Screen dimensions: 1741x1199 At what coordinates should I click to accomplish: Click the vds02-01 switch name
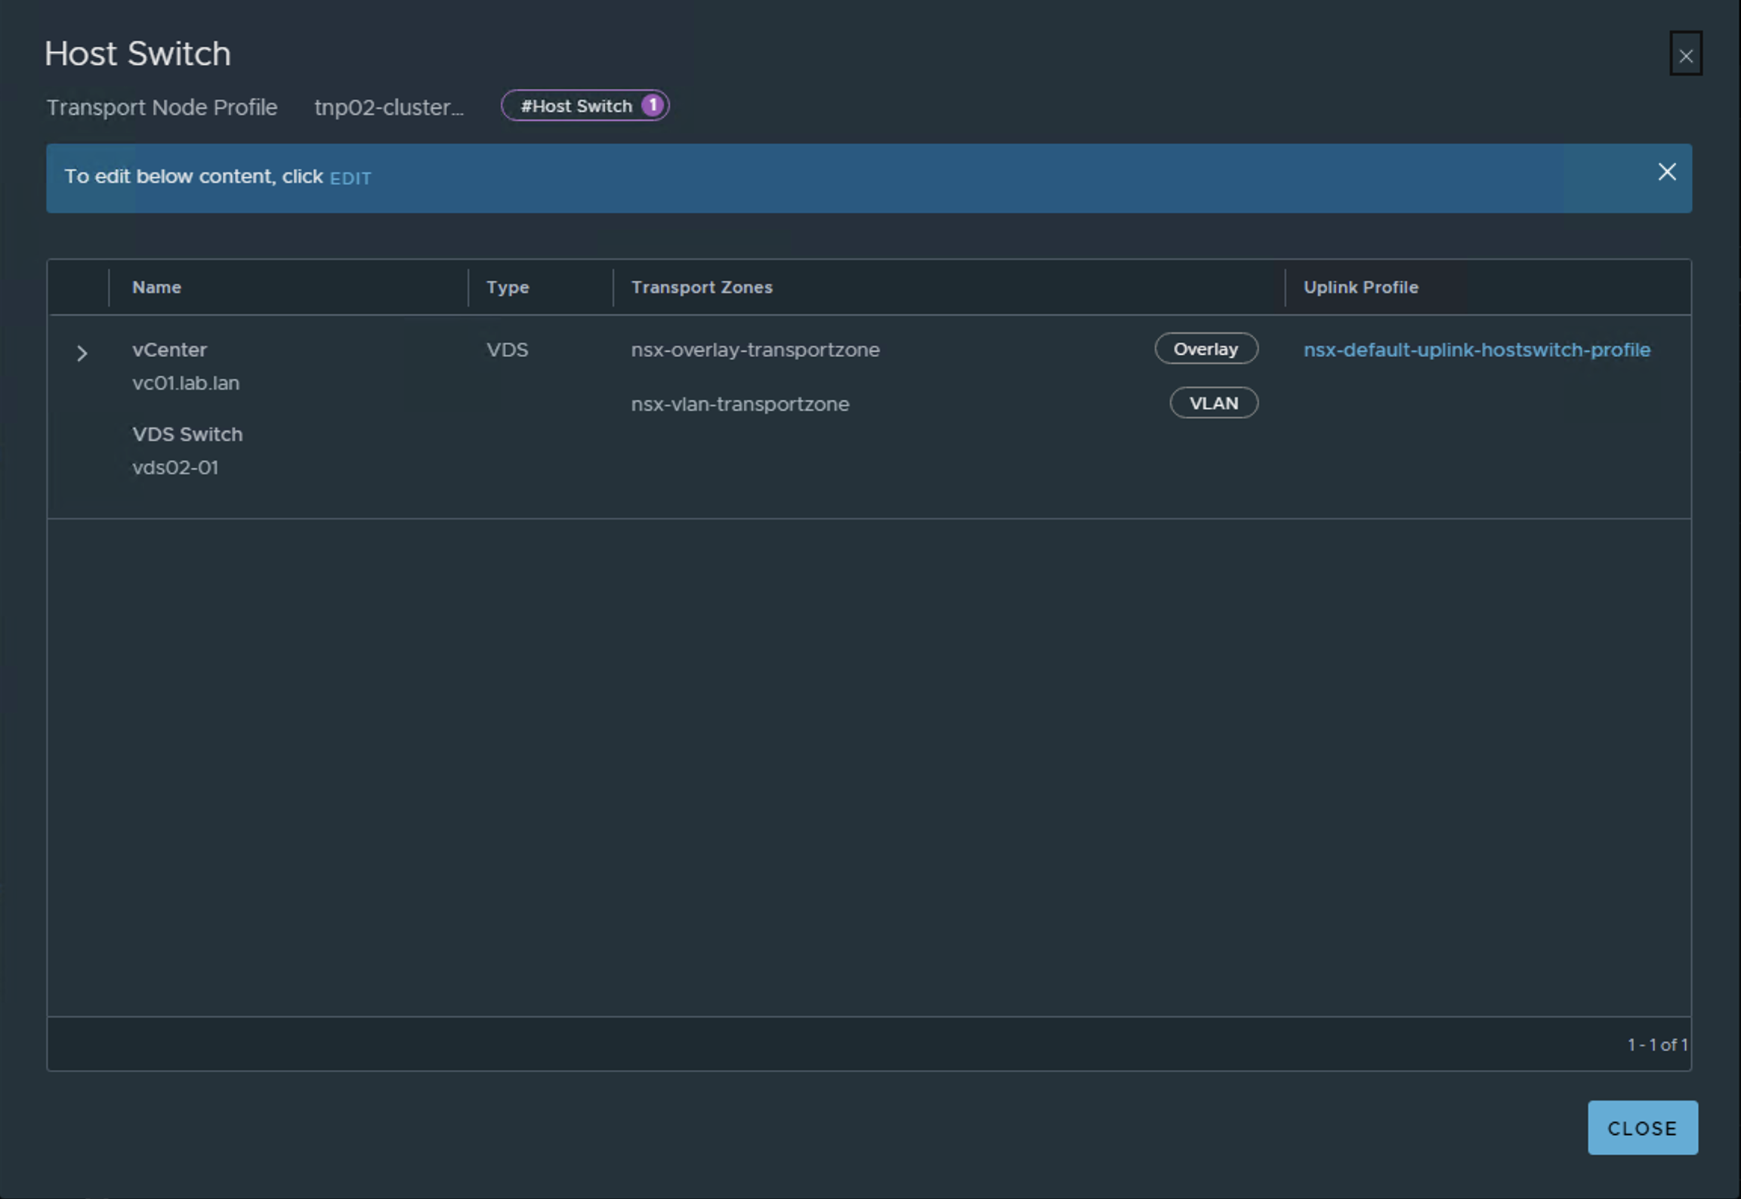tap(175, 468)
